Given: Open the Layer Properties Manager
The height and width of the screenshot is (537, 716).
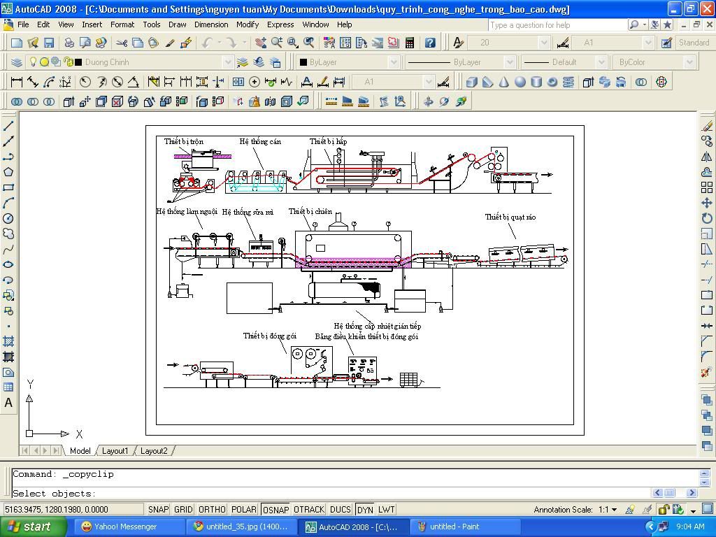Looking at the screenshot, I should tap(17, 62).
